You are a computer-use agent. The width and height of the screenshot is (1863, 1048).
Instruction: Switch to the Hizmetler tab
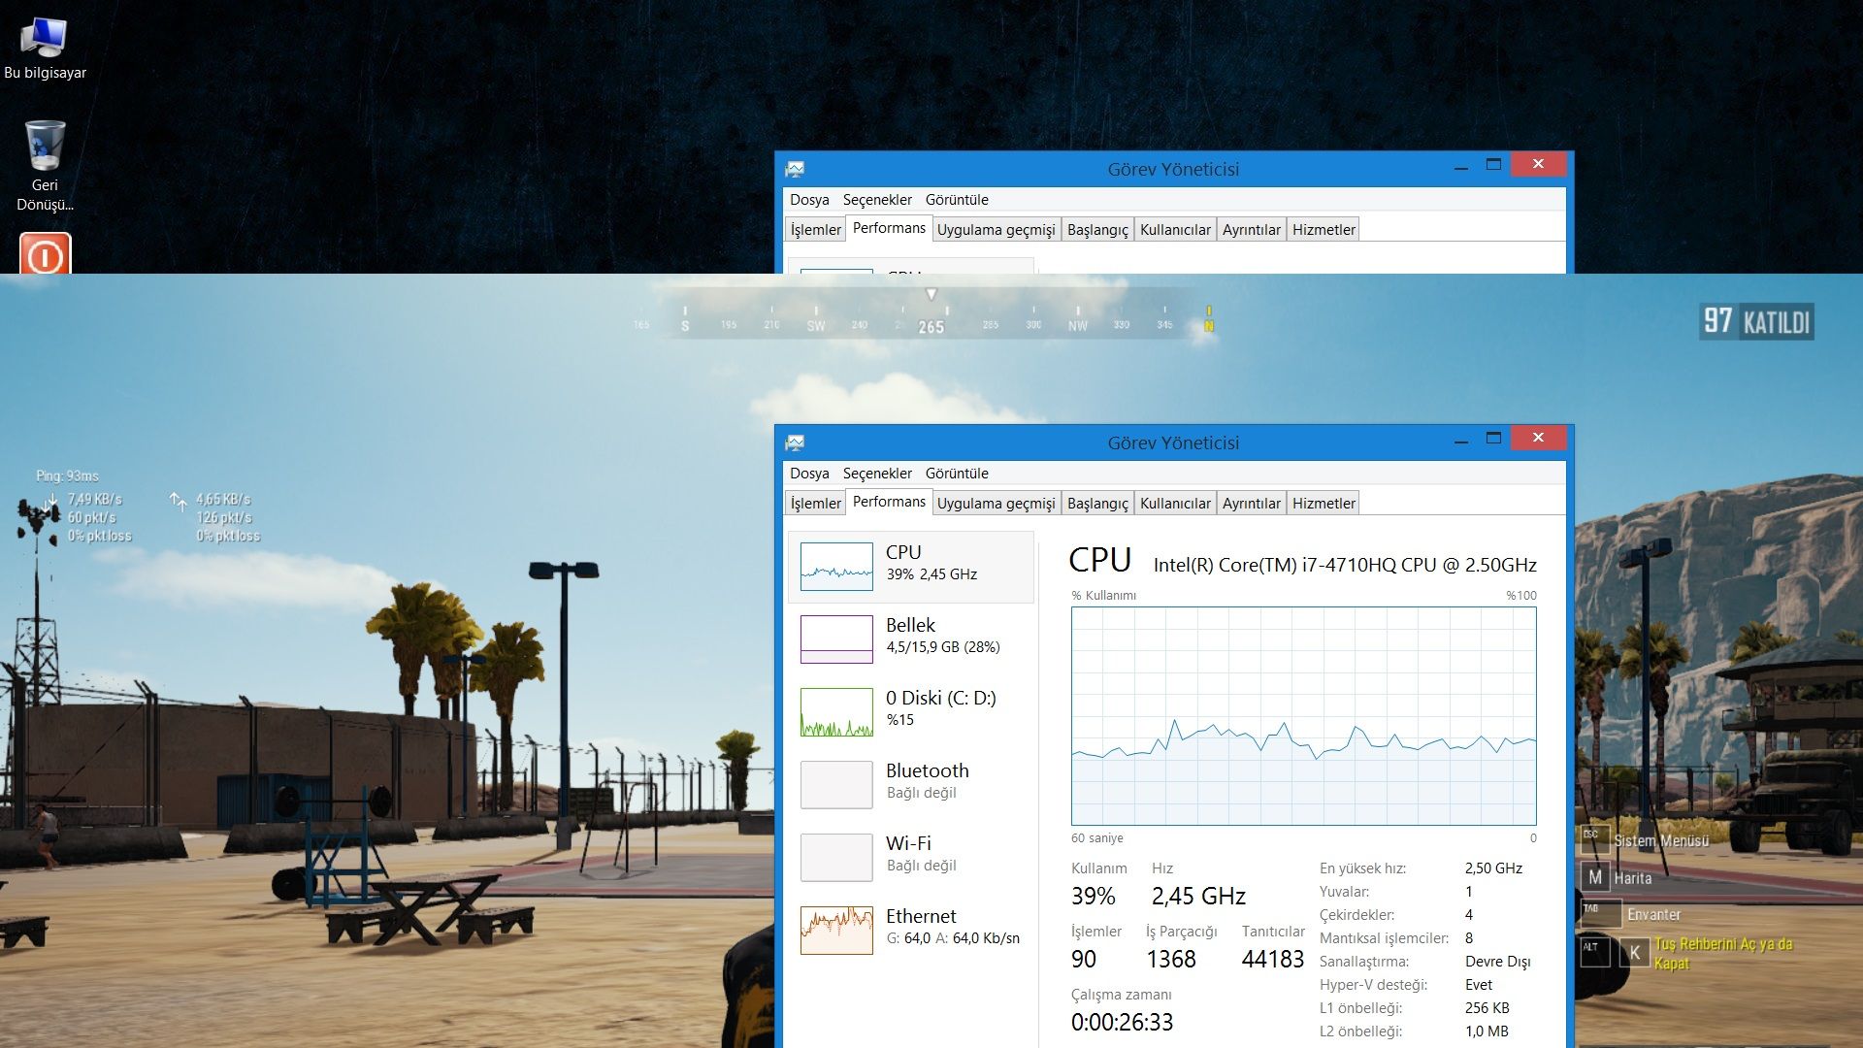[1323, 504]
